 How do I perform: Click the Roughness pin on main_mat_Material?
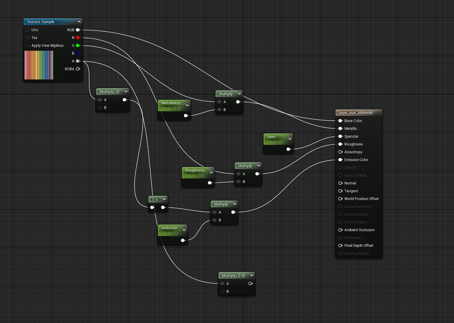click(341, 144)
